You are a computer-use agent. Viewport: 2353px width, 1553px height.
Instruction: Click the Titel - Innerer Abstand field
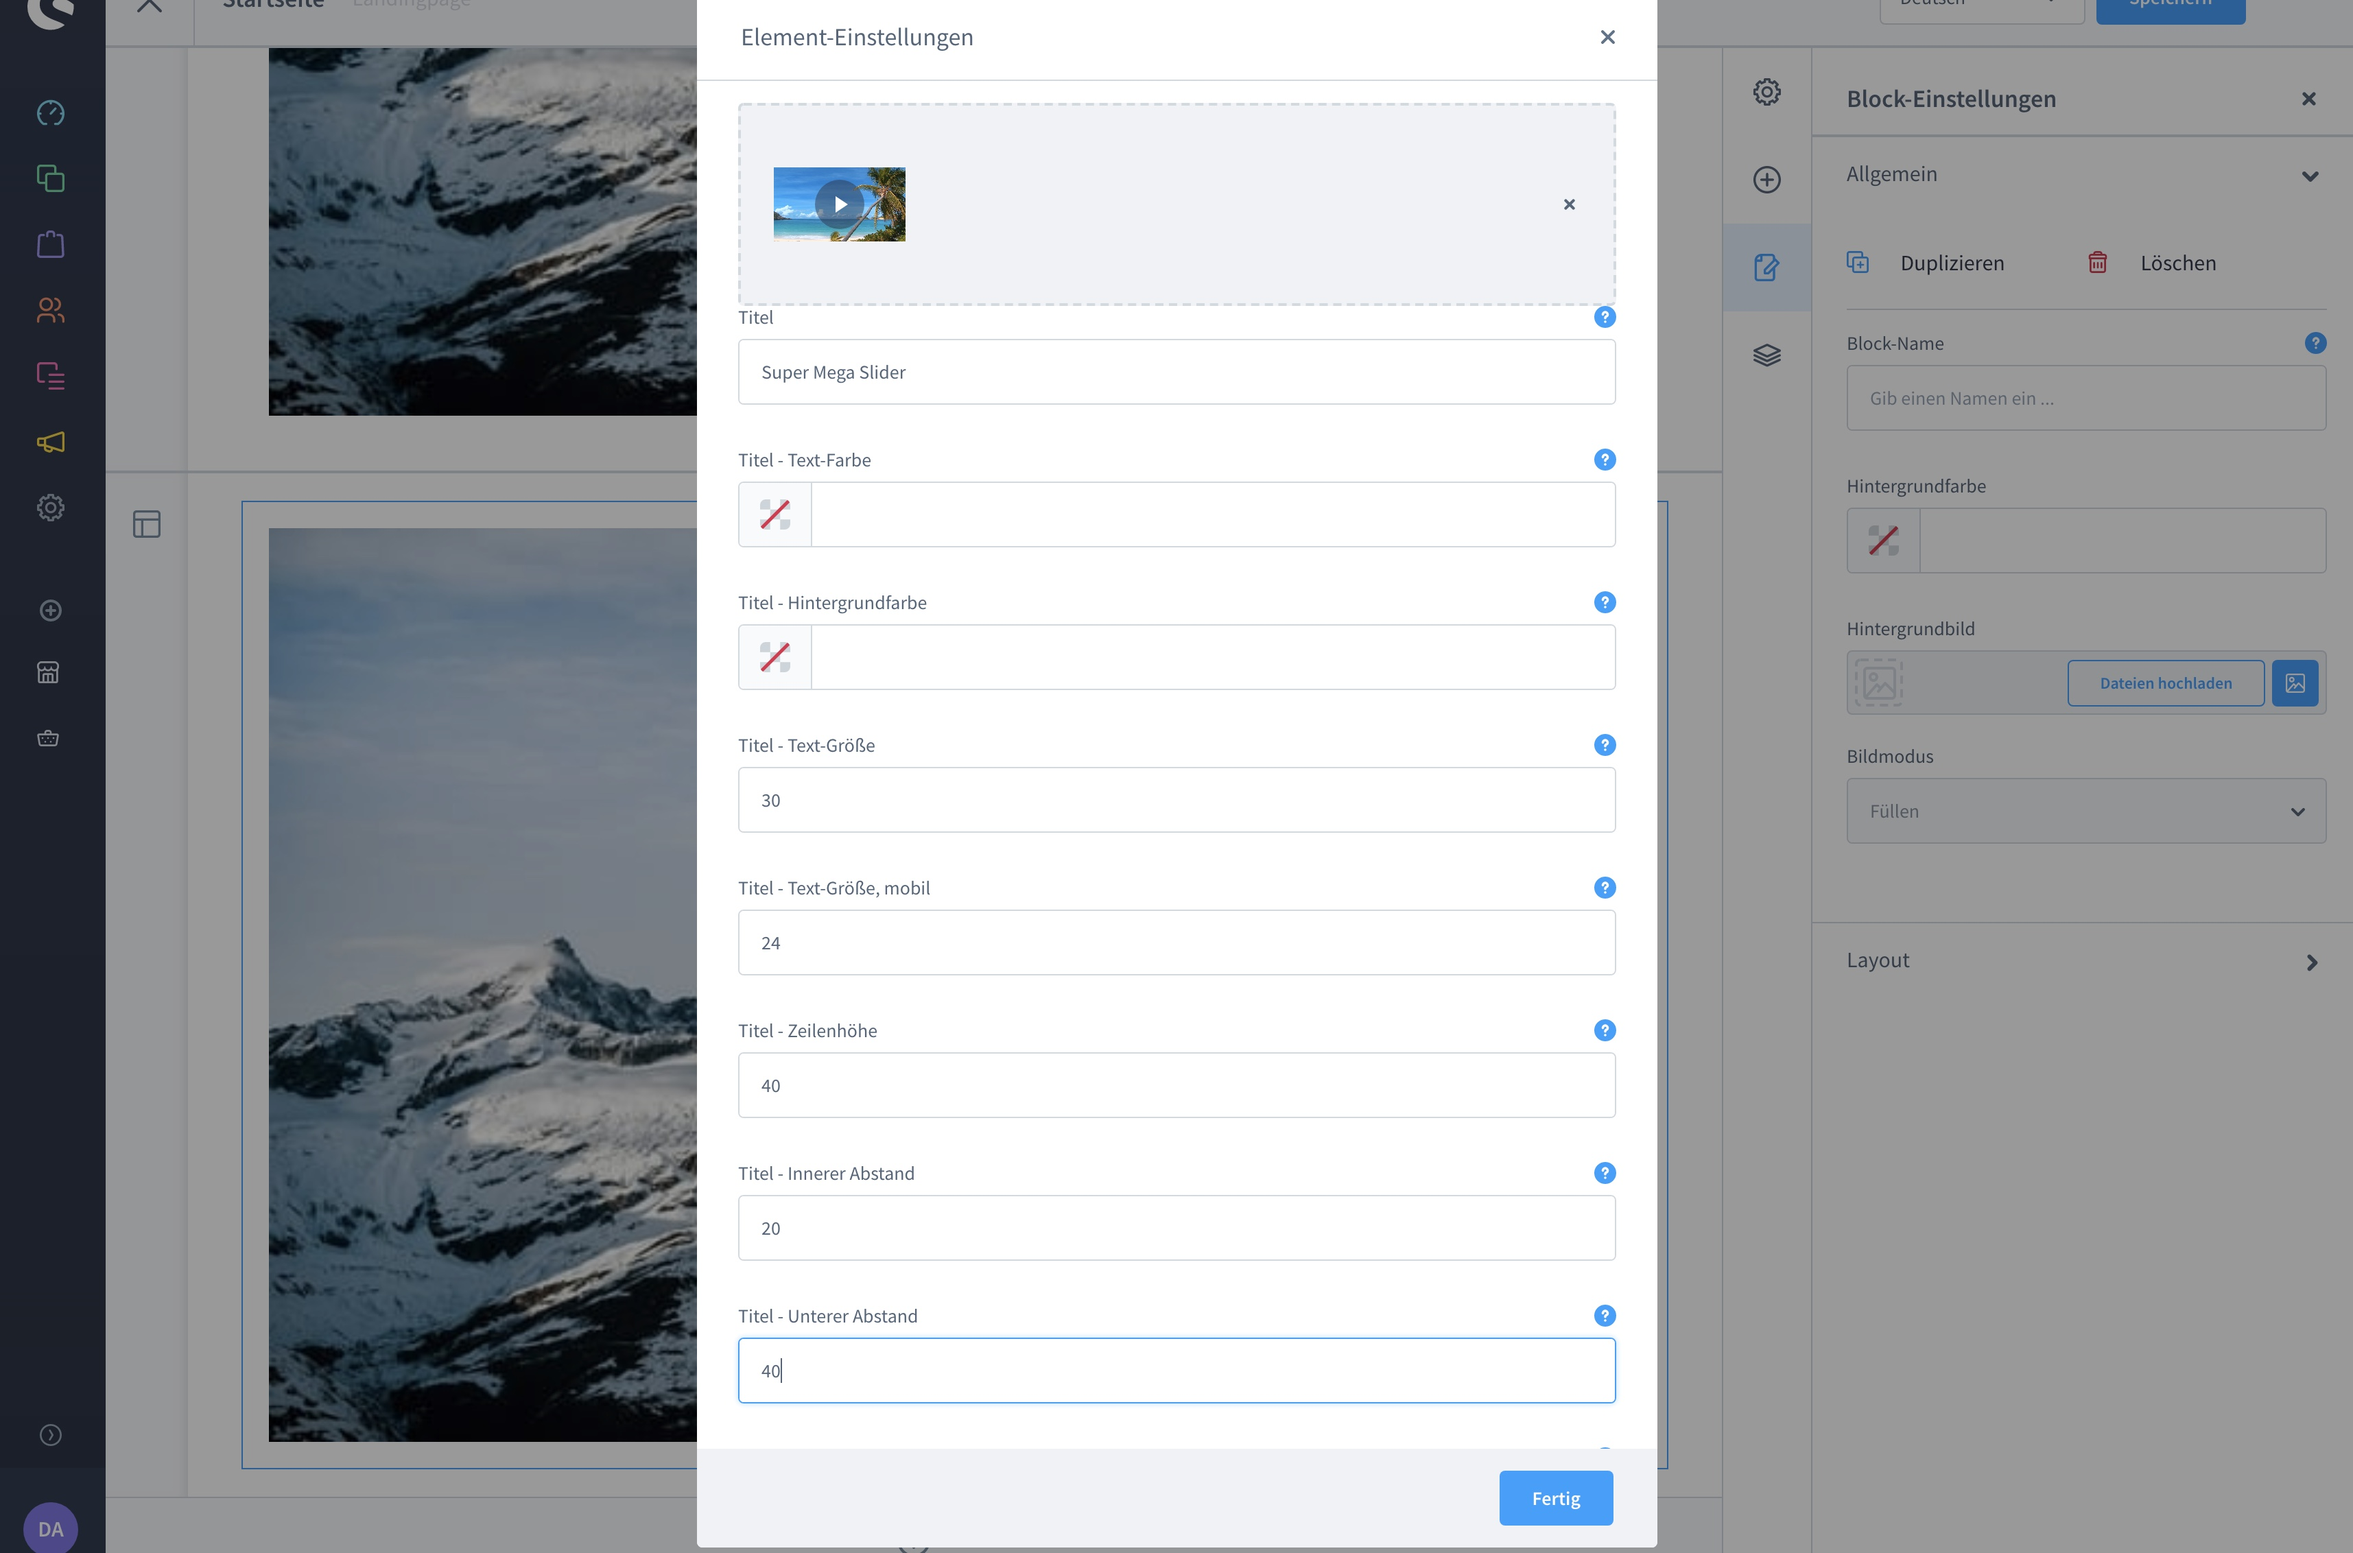coord(1176,1227)
